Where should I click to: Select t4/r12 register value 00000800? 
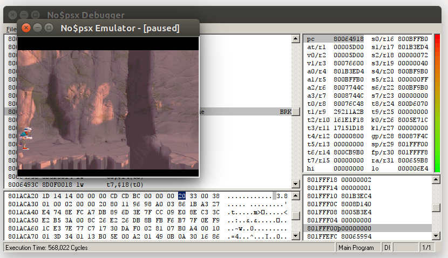(x=349, y=136)
